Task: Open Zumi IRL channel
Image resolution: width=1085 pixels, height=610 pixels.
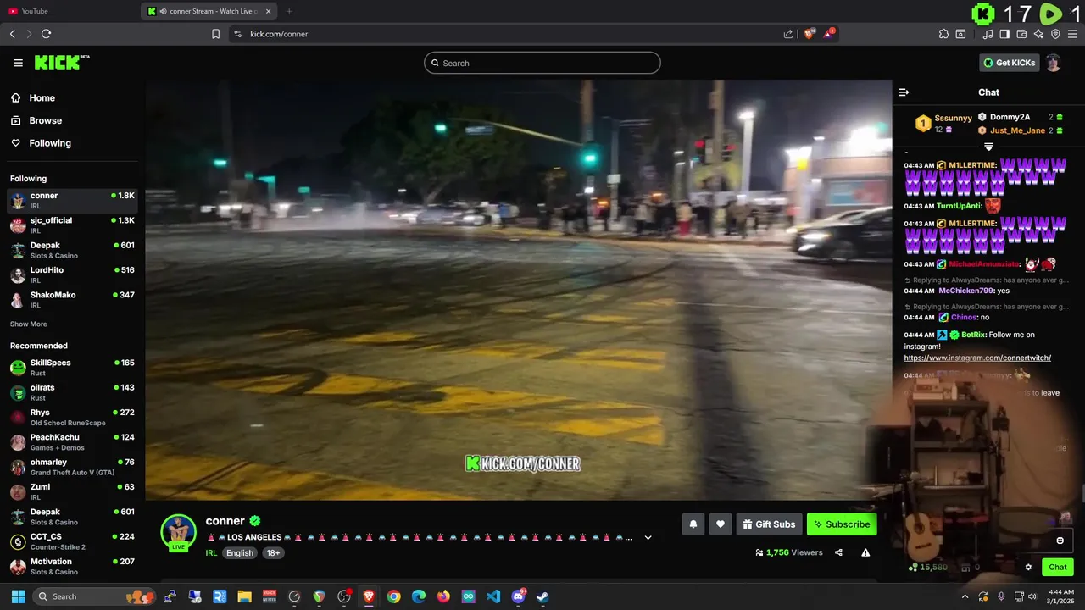Action: (72, 491)
